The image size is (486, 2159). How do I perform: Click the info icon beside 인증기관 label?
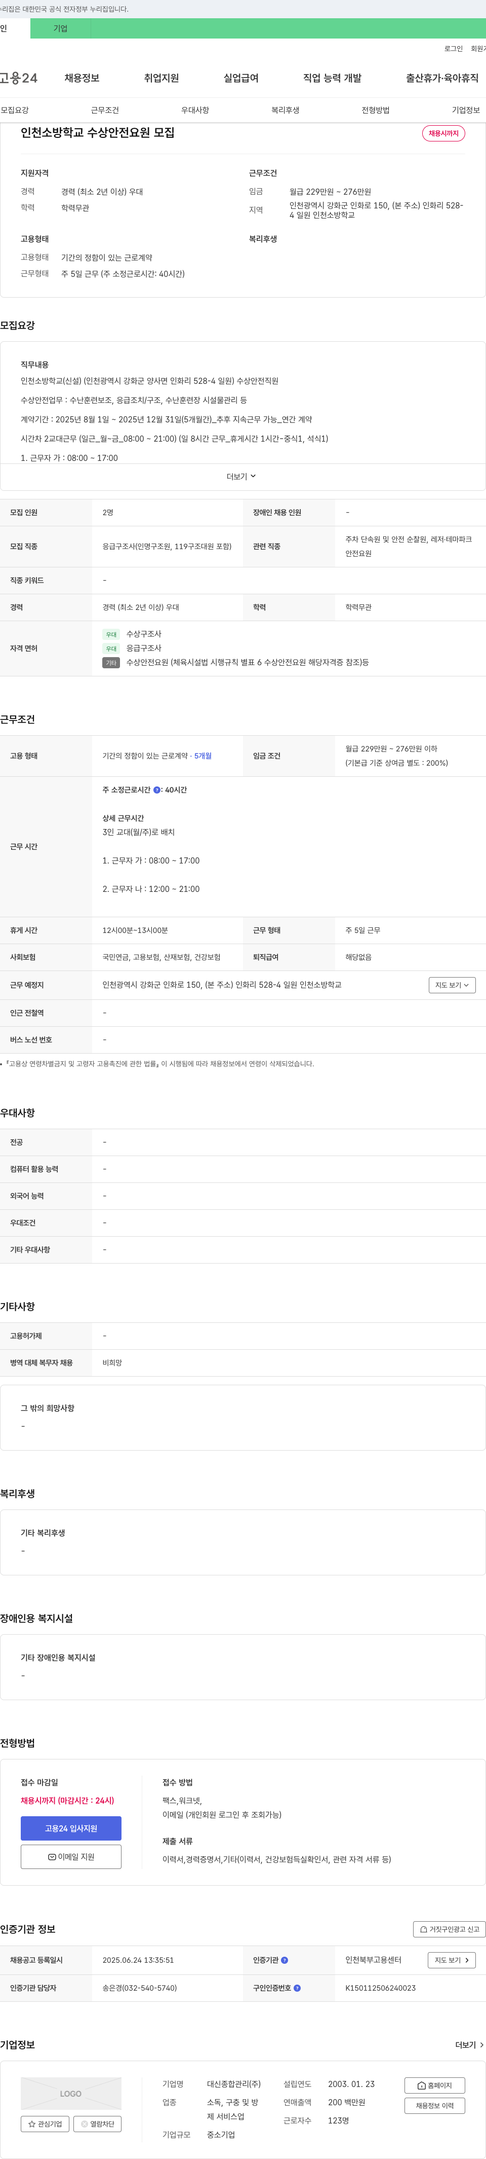[285, 1960]
